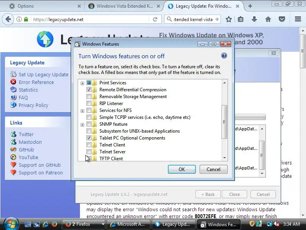Show bookmarks list icon
Screen dimensions: 306x230
tap(241, 19)
